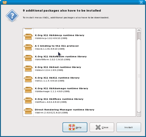Click the blue question mark dialog icon
This screenshot has width=146, height=137.
[x=12, y=16]
